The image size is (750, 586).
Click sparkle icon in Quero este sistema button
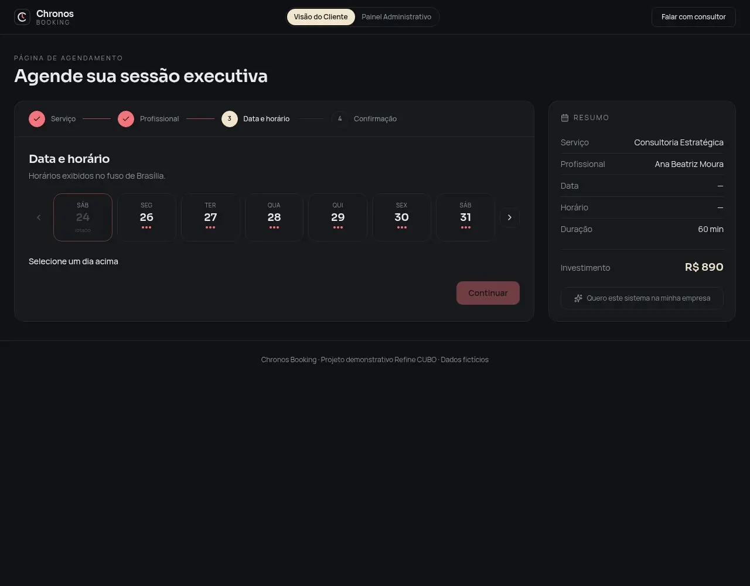(x=578, y=298)
